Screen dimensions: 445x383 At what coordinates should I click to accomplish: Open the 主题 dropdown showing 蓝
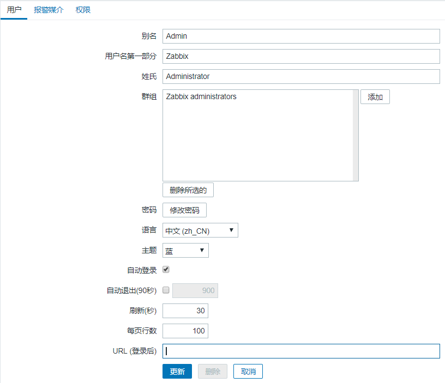[x=185, y=250]
